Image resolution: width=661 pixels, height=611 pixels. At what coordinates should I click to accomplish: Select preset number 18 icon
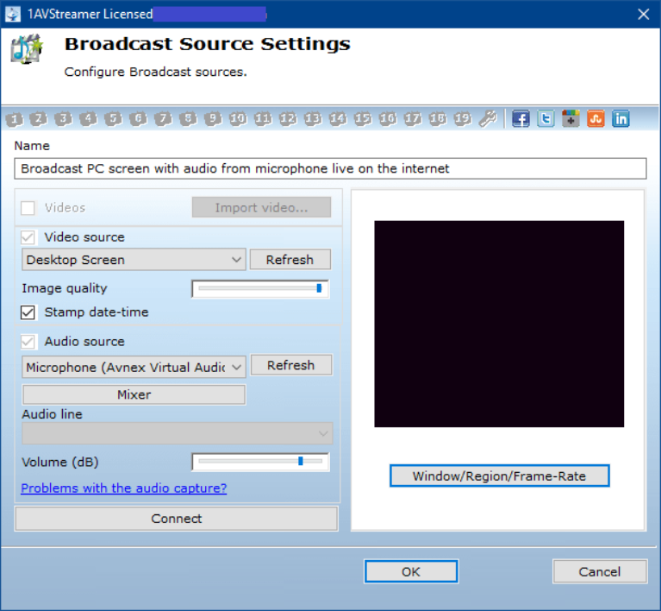(x=438, y=119)
